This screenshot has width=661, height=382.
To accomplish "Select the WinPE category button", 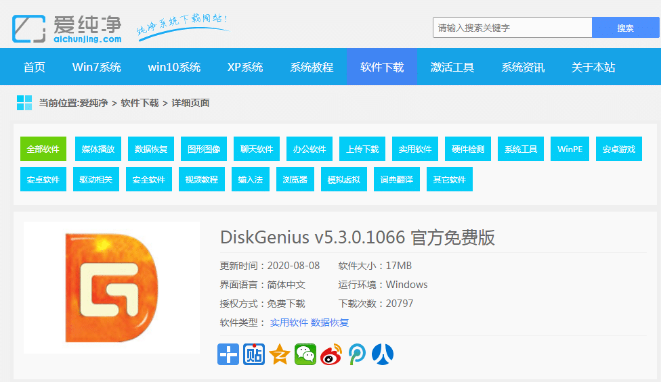I will coord(570,149).
